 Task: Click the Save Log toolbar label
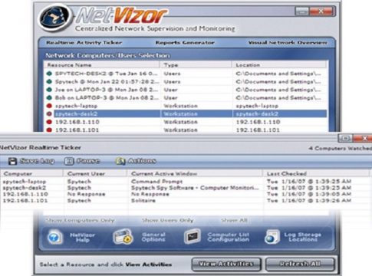tap(37, 161)
